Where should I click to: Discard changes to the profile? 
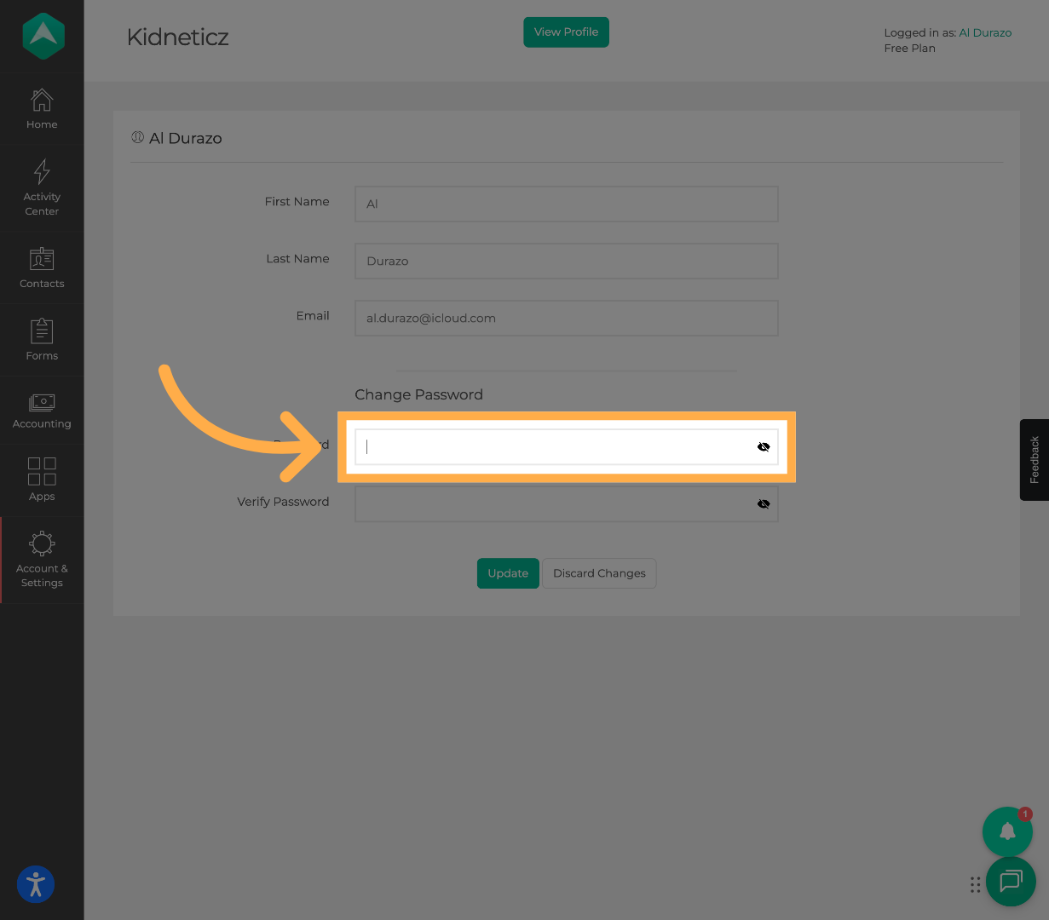[599, 573]
